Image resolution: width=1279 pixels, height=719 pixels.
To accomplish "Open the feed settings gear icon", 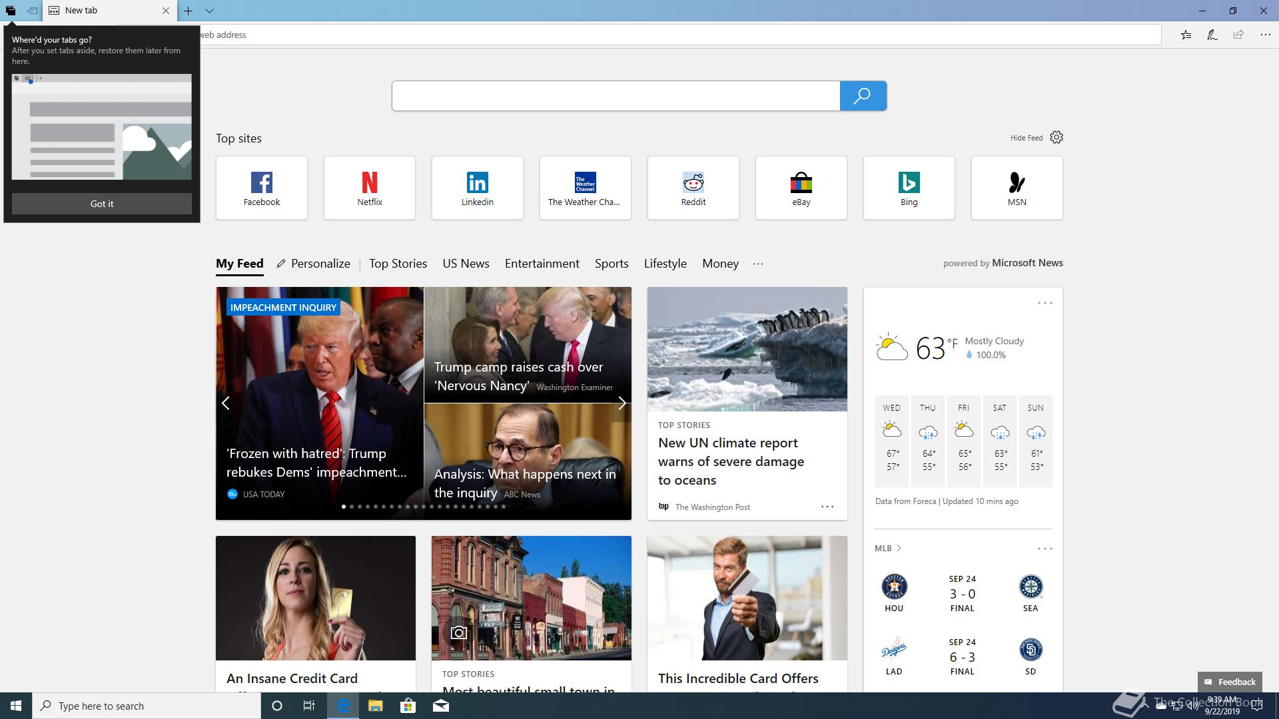I will point(1057,137).
